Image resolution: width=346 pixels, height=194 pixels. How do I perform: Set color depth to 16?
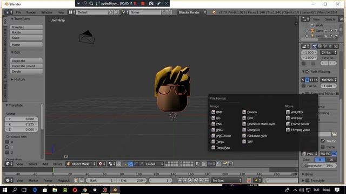tap(331, 160)
